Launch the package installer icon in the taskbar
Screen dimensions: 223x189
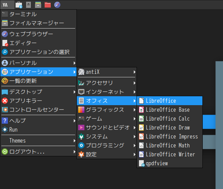coord(19,5)
